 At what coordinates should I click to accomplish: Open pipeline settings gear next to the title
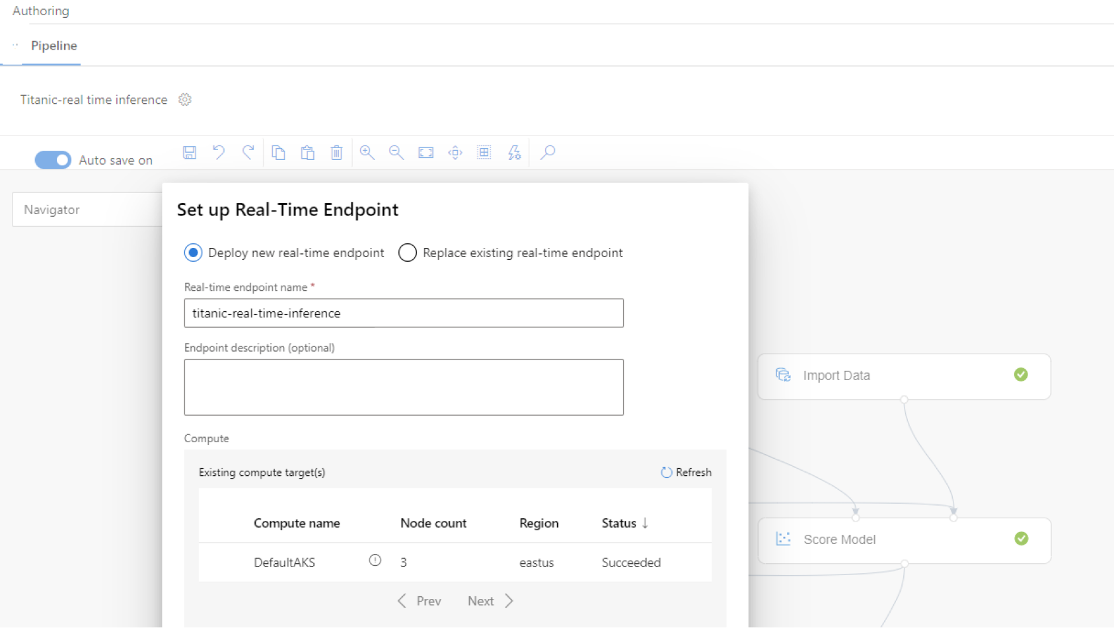click(x=185, y=100)
